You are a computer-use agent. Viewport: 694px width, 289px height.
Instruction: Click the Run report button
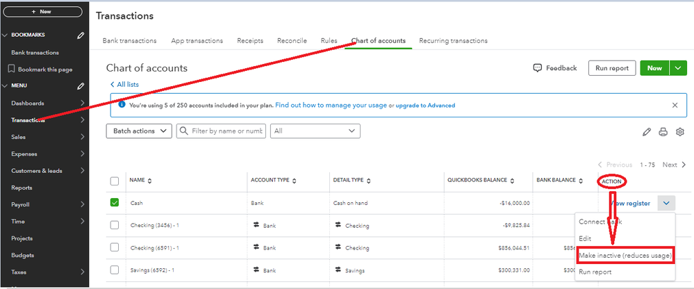pyautogui.click(x=612, y=68)
